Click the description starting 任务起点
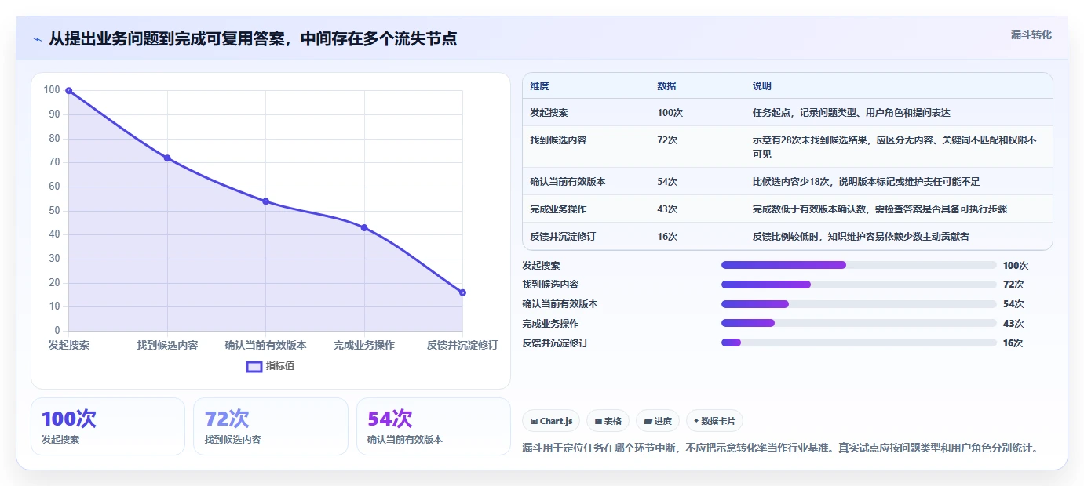Screen dimensions: 1084x486 point(851,113)
